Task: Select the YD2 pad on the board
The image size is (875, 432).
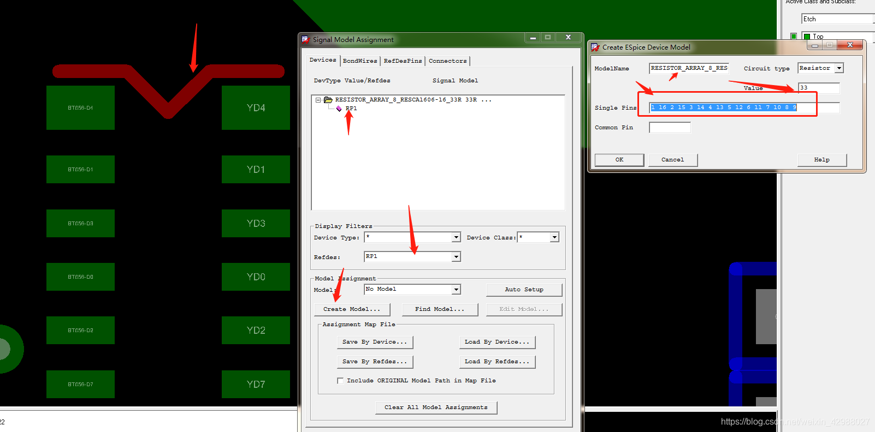Action: (x=256, y=330)
